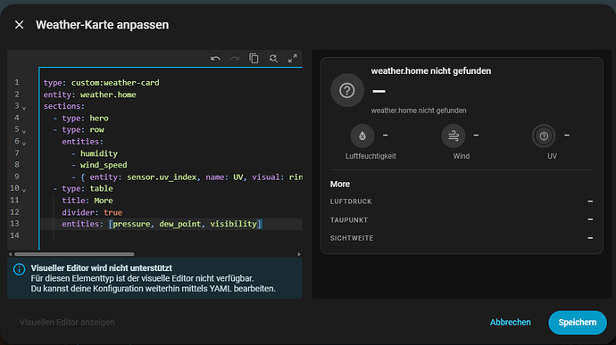Click the 'title: More' code line
The image size is (616, 345).
pyautogui.click(x=87, y=201)
